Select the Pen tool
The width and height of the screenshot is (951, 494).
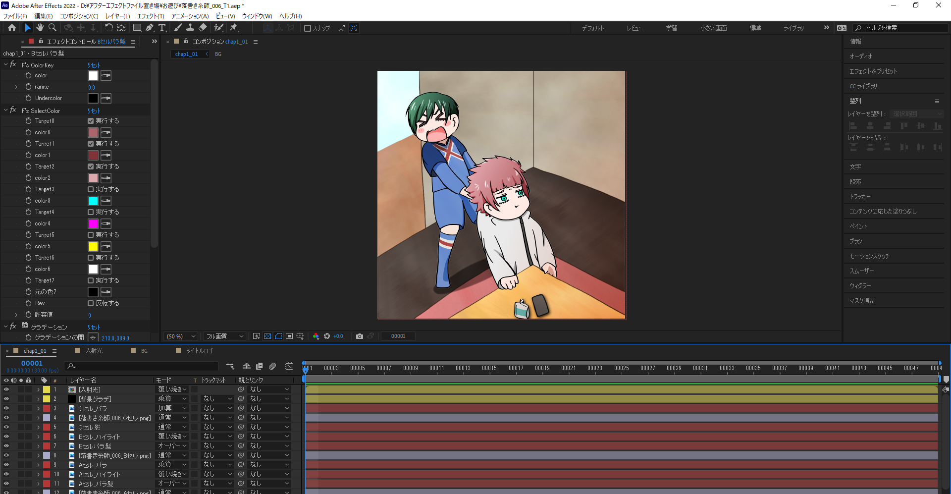tap(150, 28)
